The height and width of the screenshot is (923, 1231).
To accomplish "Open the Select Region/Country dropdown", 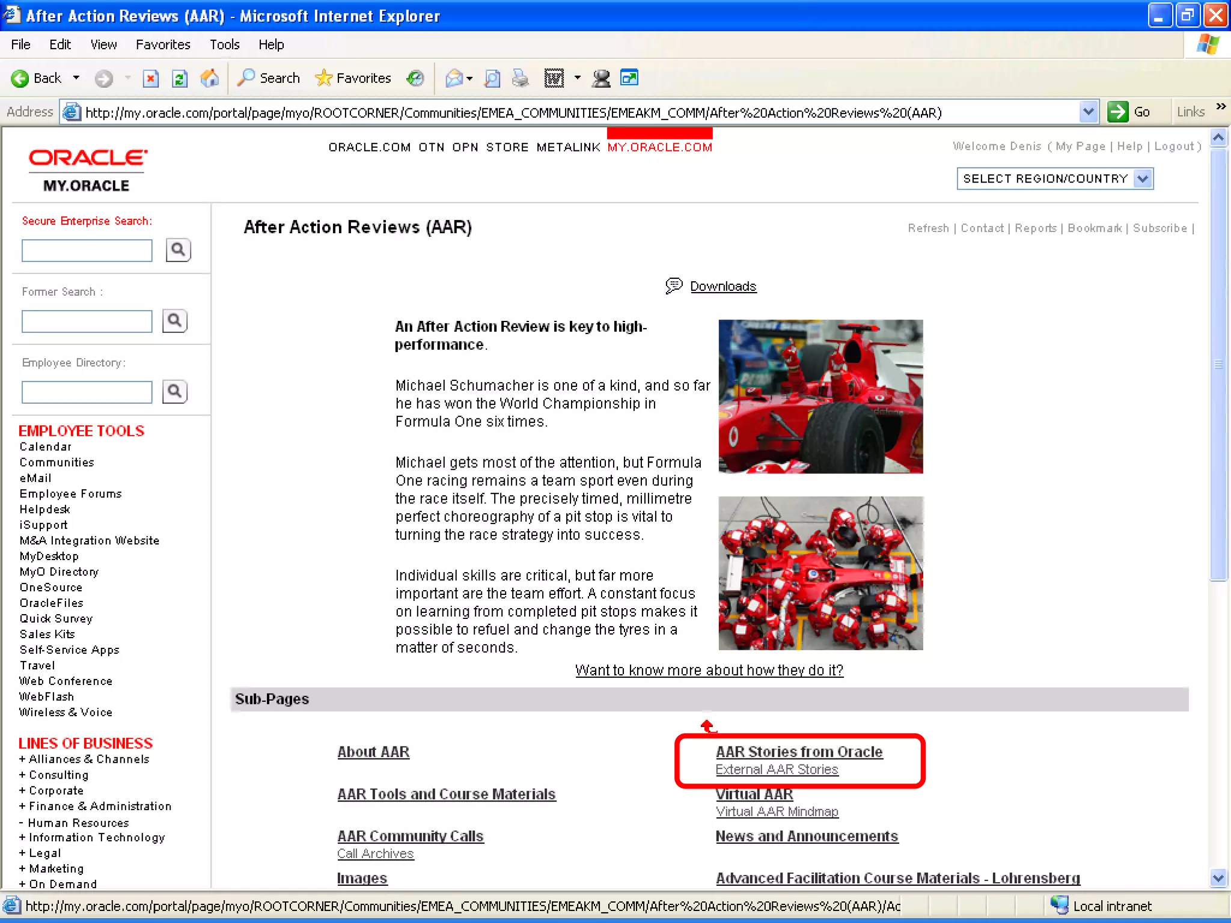I will (x=1143, y=178).
